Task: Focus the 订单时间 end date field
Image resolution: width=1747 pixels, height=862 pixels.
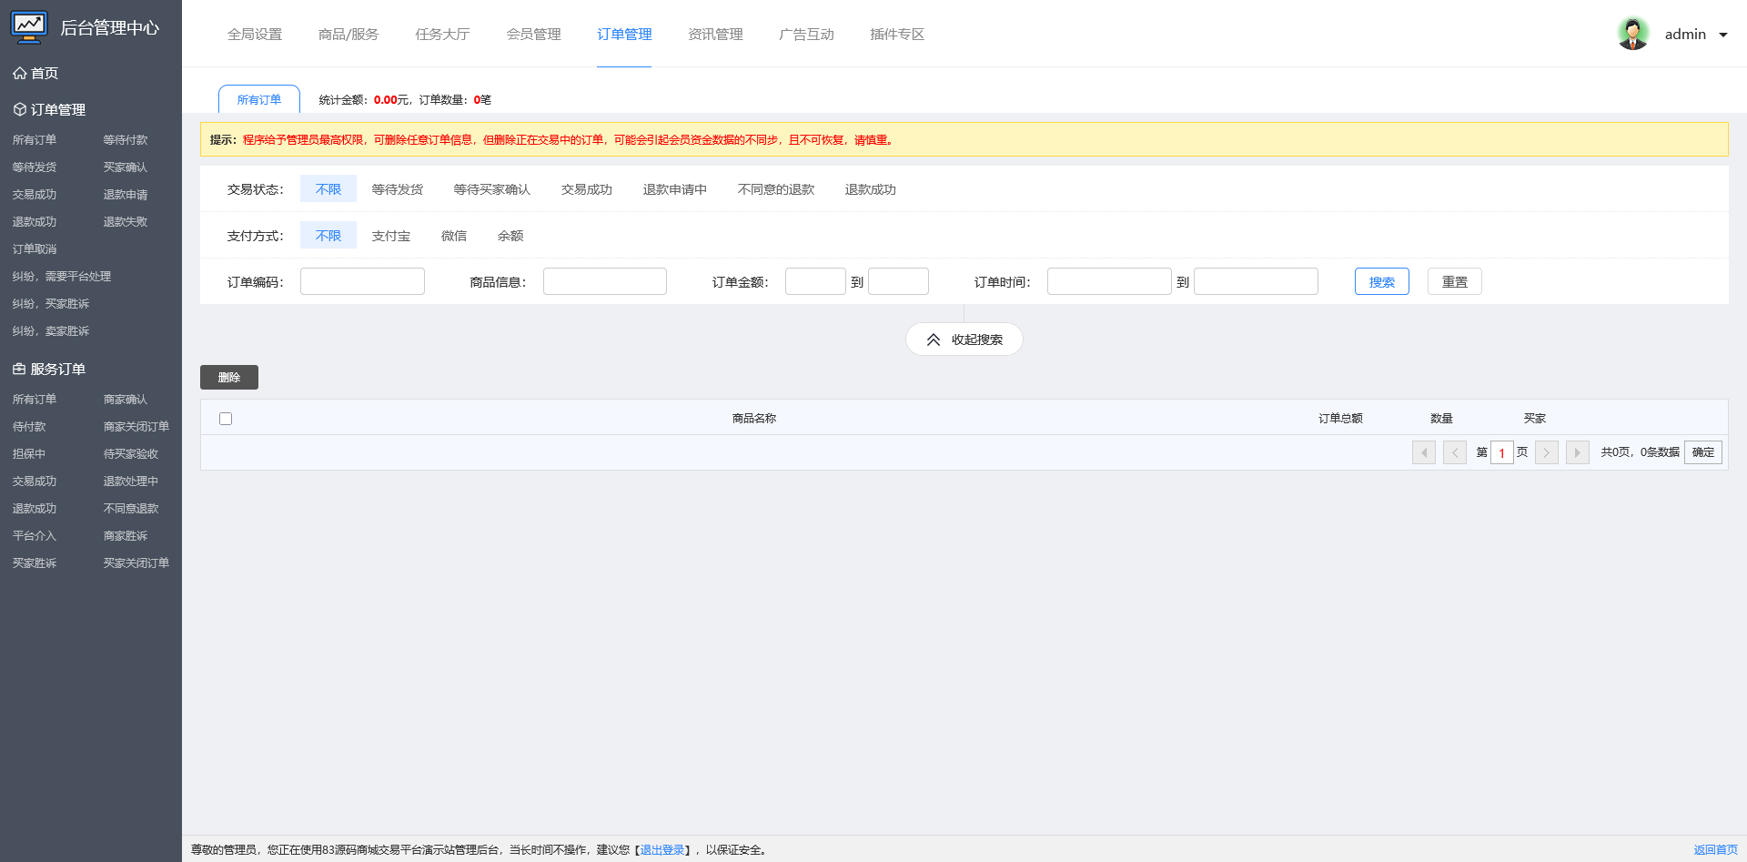Action: coord(1256,281)
